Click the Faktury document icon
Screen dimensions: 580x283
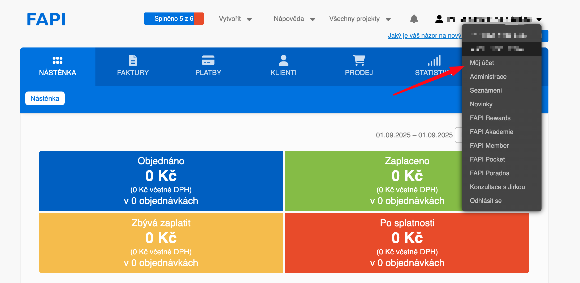pos(133,60)
